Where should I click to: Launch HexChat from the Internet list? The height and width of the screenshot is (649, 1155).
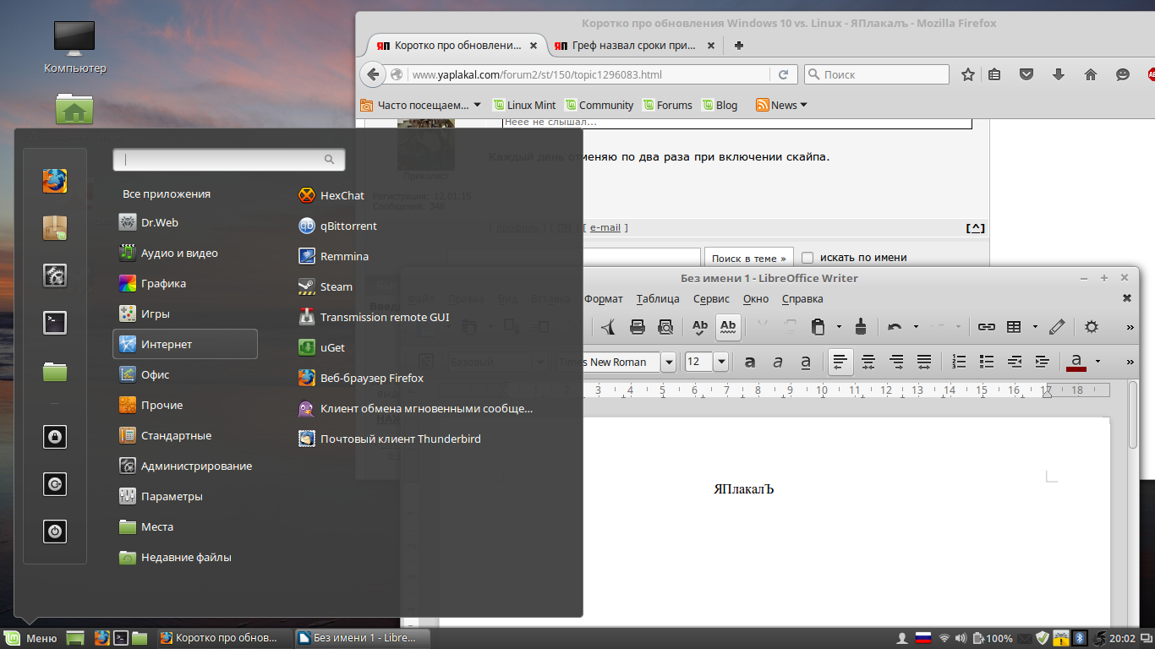point(331,195)
